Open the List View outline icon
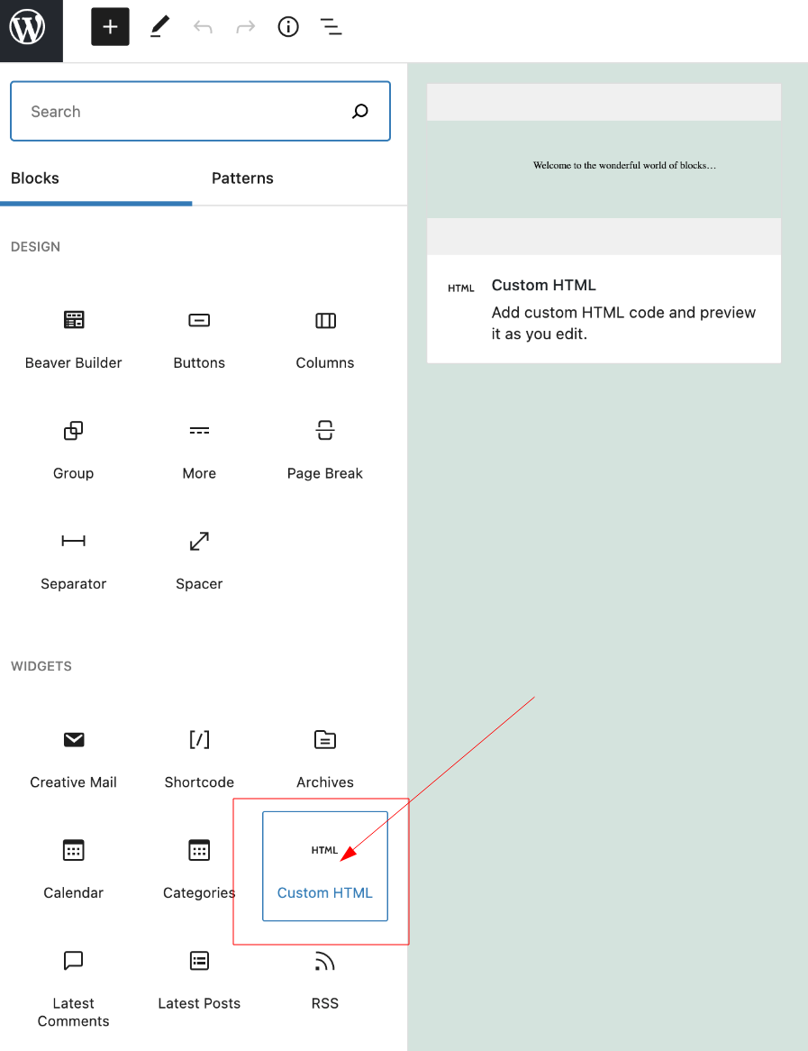Image resolution: width=808 pixels, height=1051 pixels. (331, 27)
